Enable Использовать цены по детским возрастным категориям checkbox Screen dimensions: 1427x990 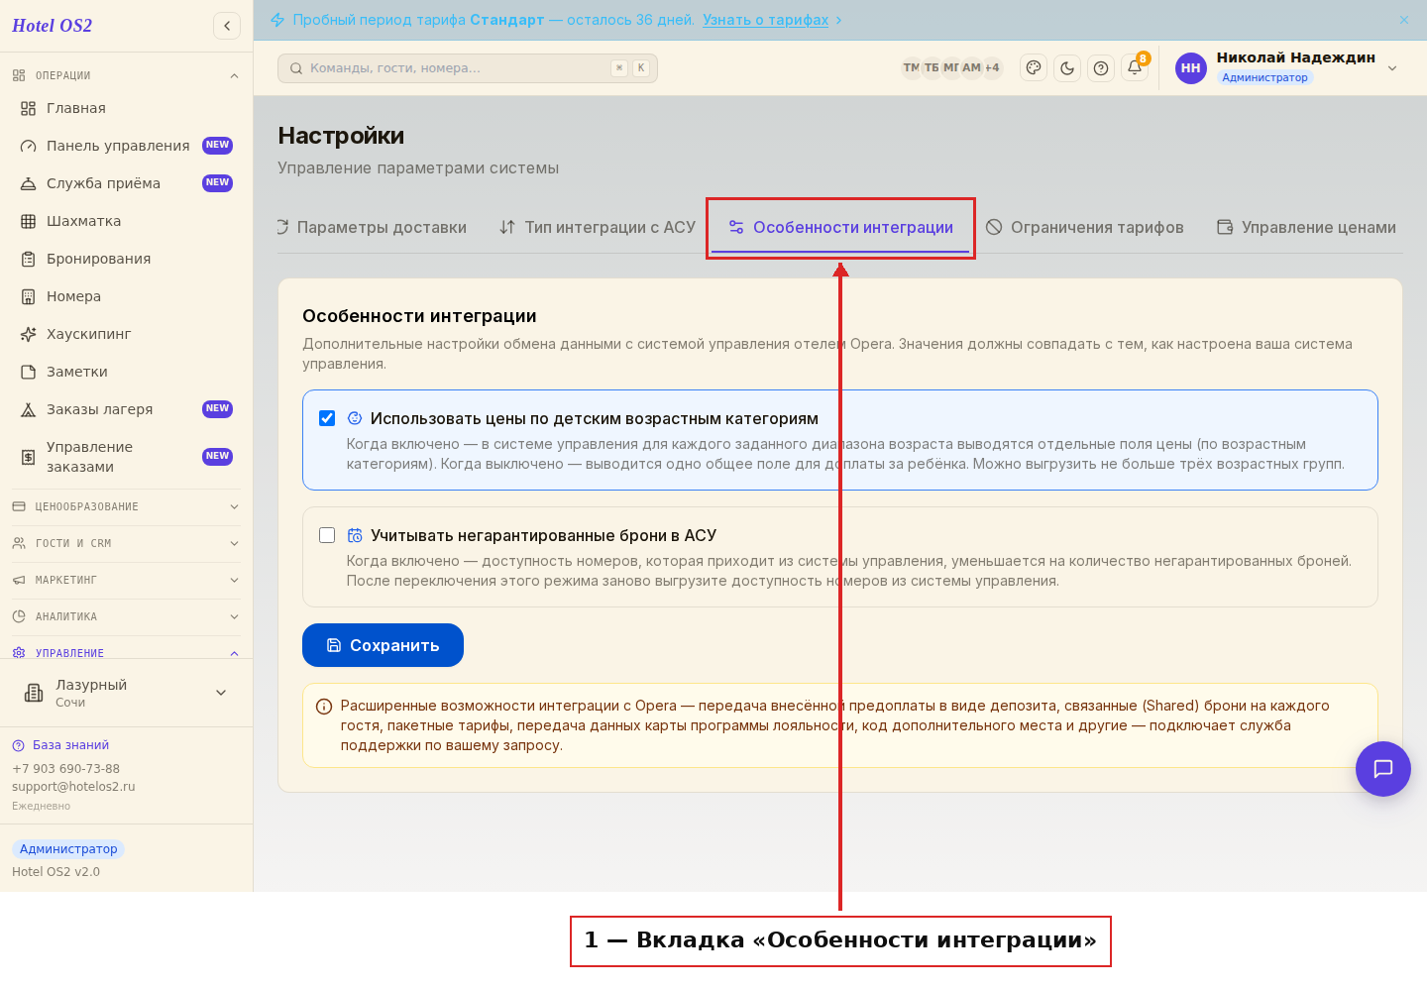(327, 418)
